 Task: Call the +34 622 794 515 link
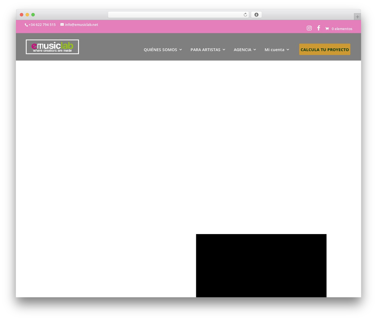[42, 25]
